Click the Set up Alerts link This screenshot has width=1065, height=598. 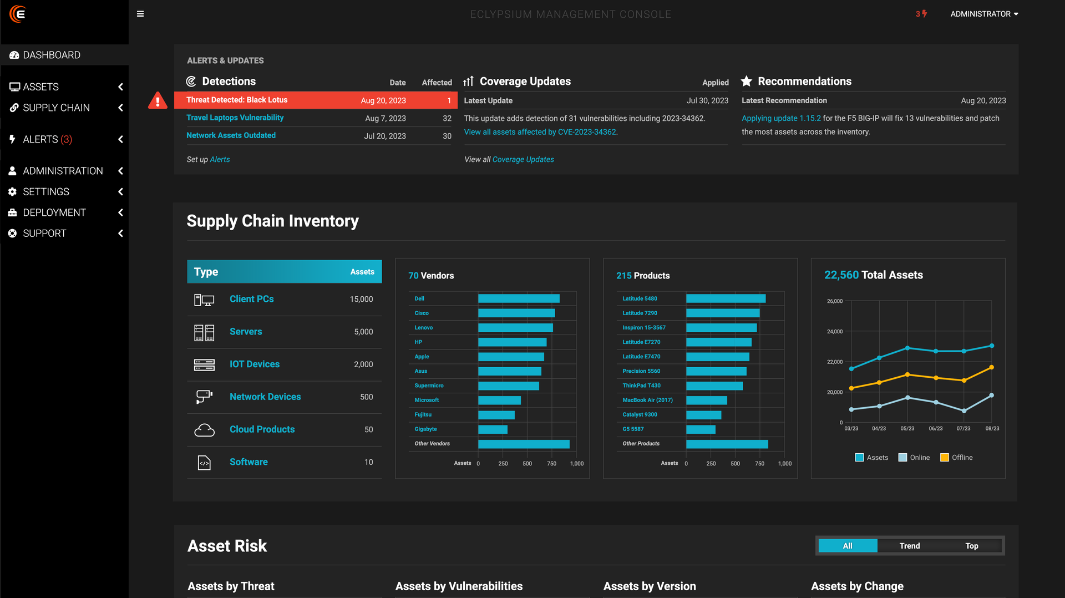[x=220, y=159]
